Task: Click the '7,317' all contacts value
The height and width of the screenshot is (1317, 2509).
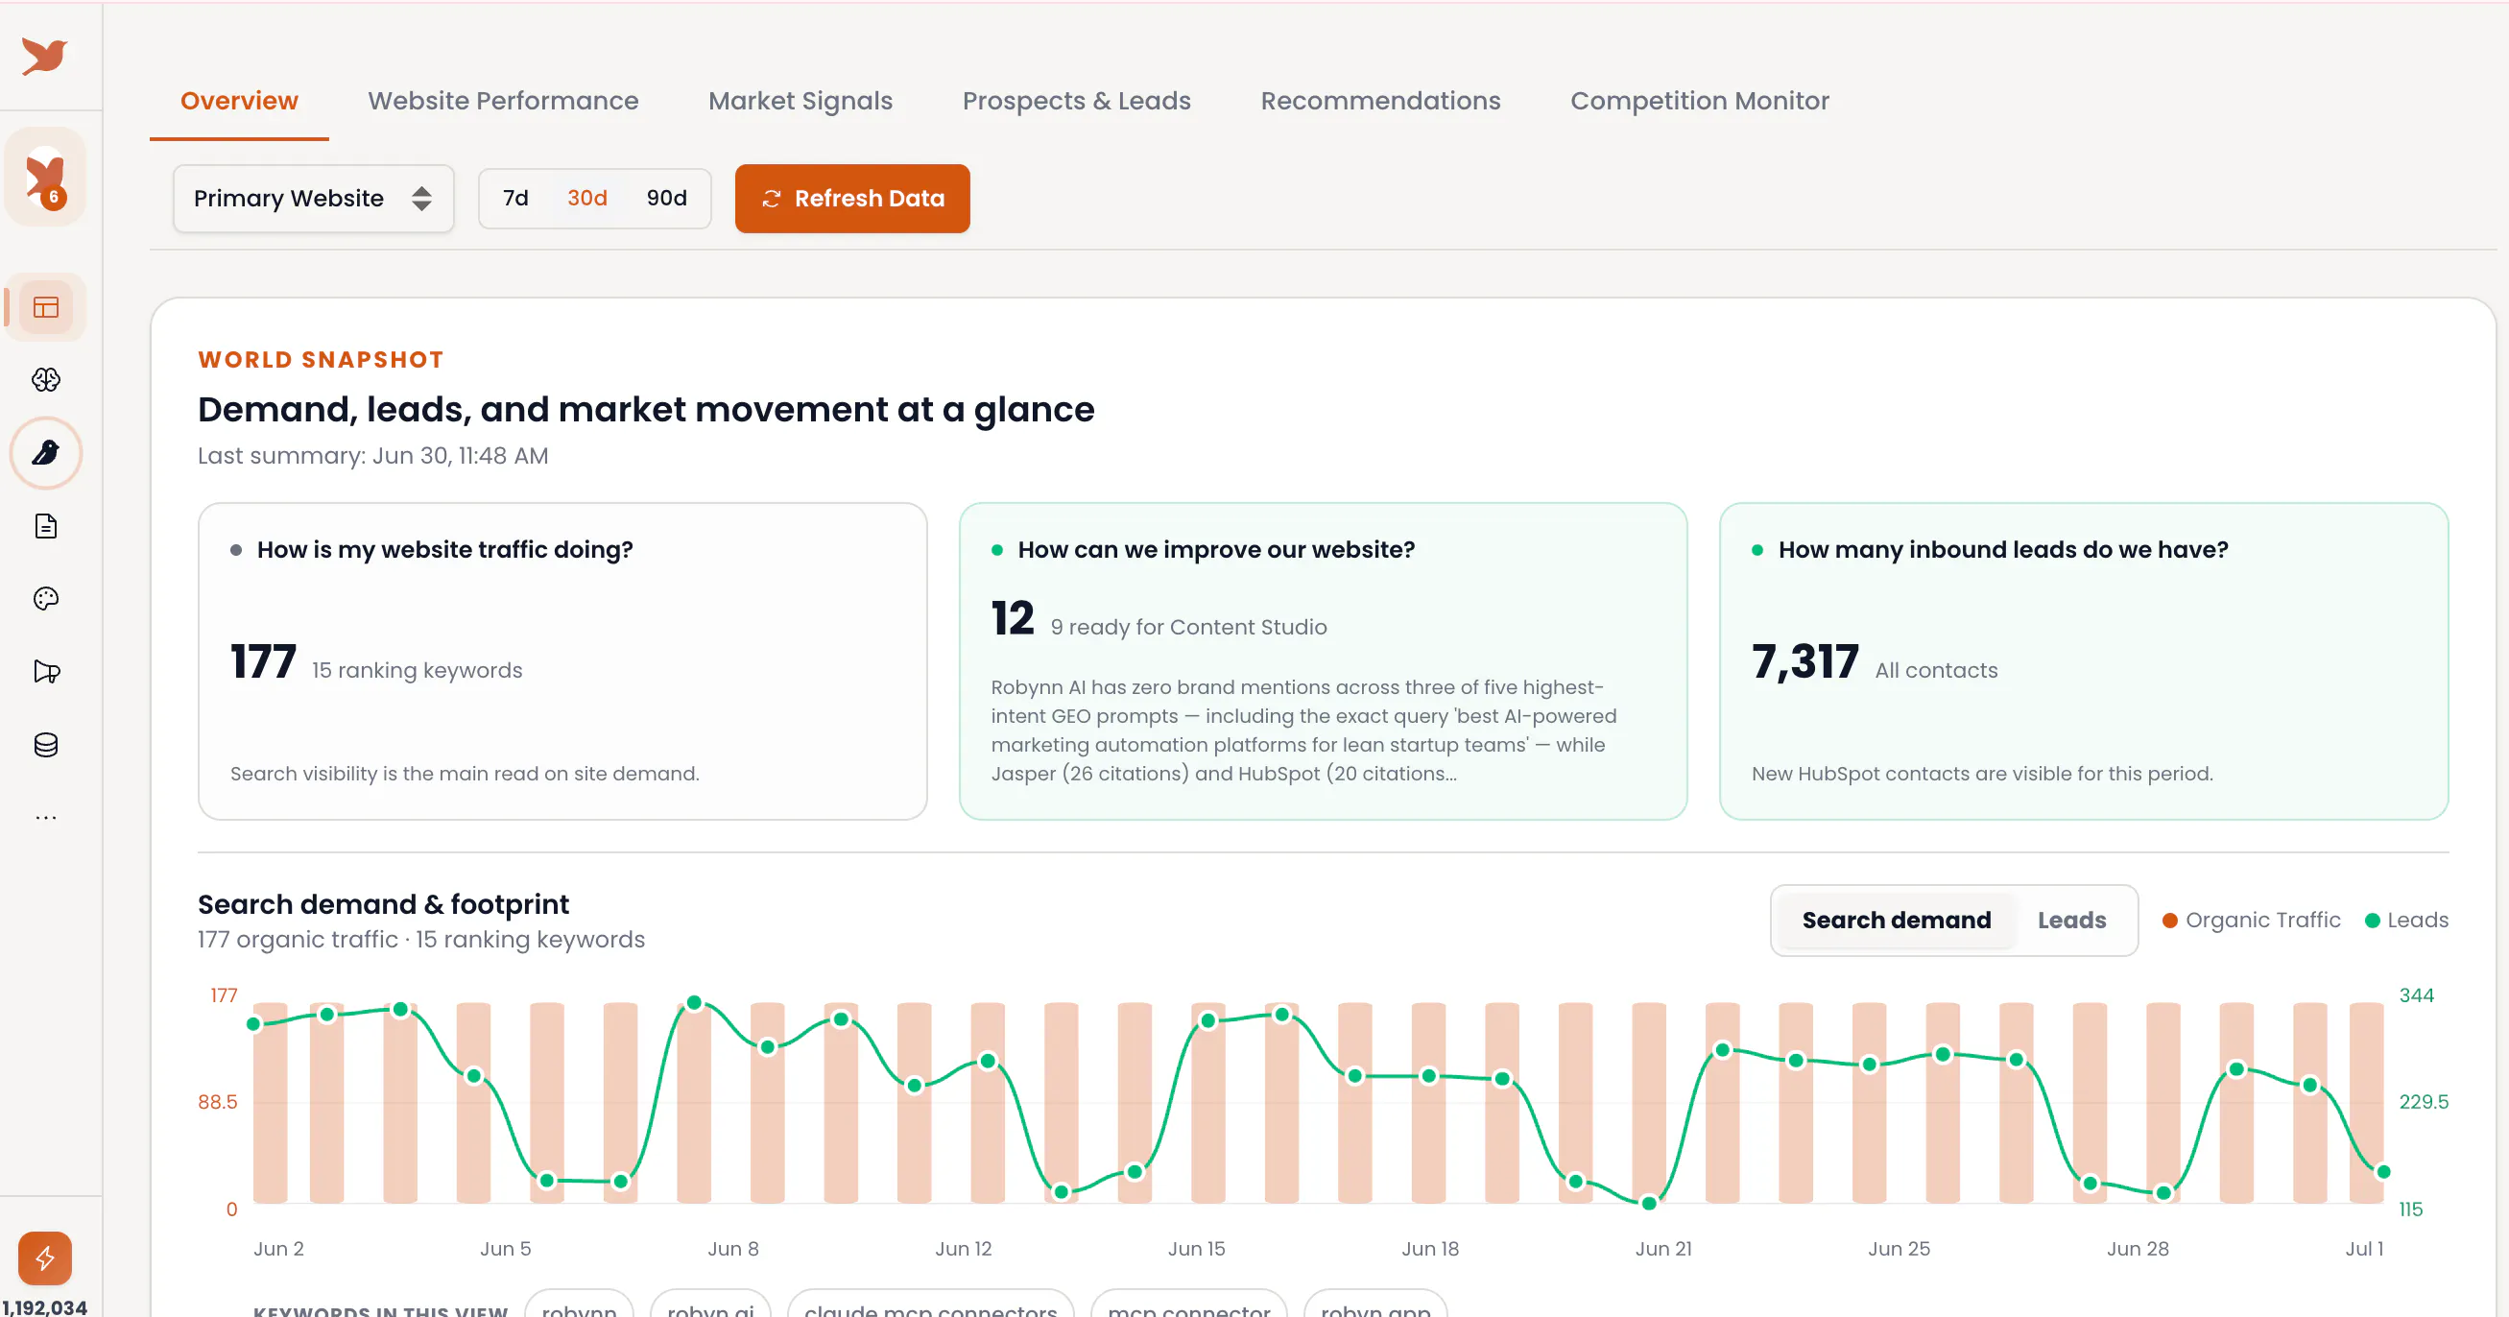Action: 1804,661
